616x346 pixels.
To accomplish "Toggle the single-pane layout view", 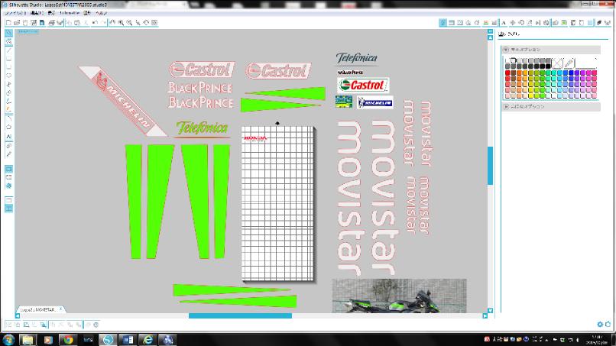I will [x=8, y=200].
